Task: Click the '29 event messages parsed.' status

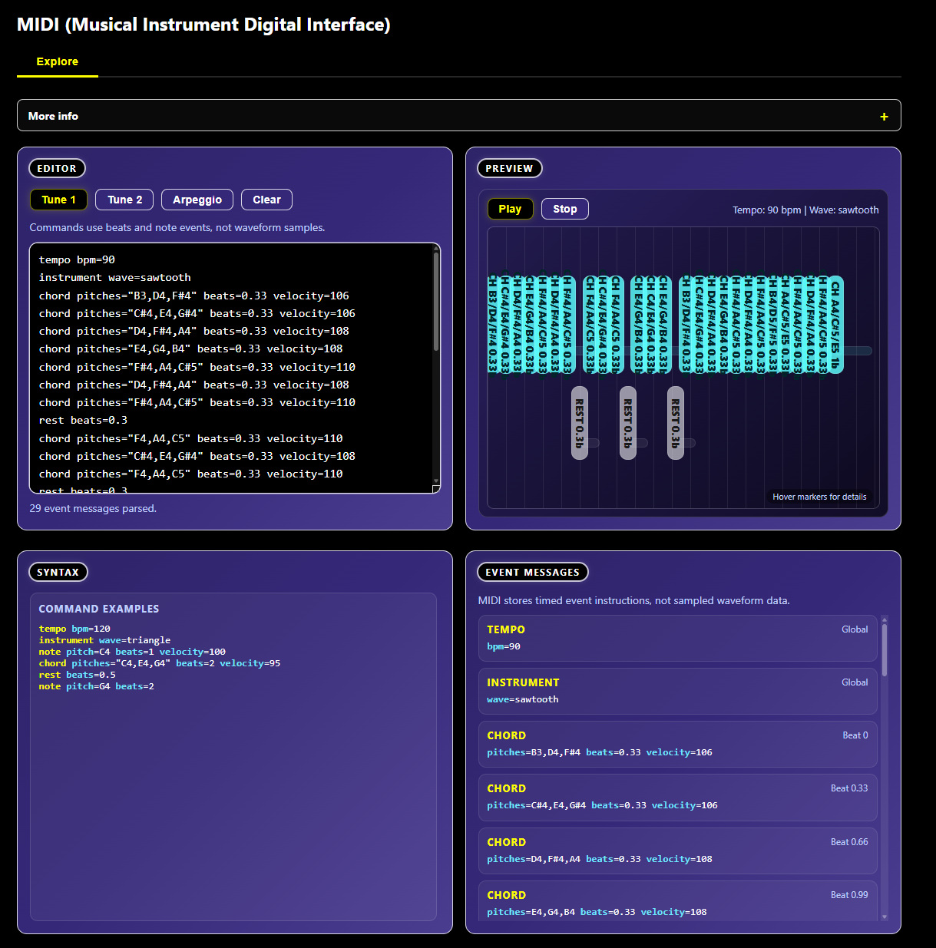Action: [x=93, y=509]
